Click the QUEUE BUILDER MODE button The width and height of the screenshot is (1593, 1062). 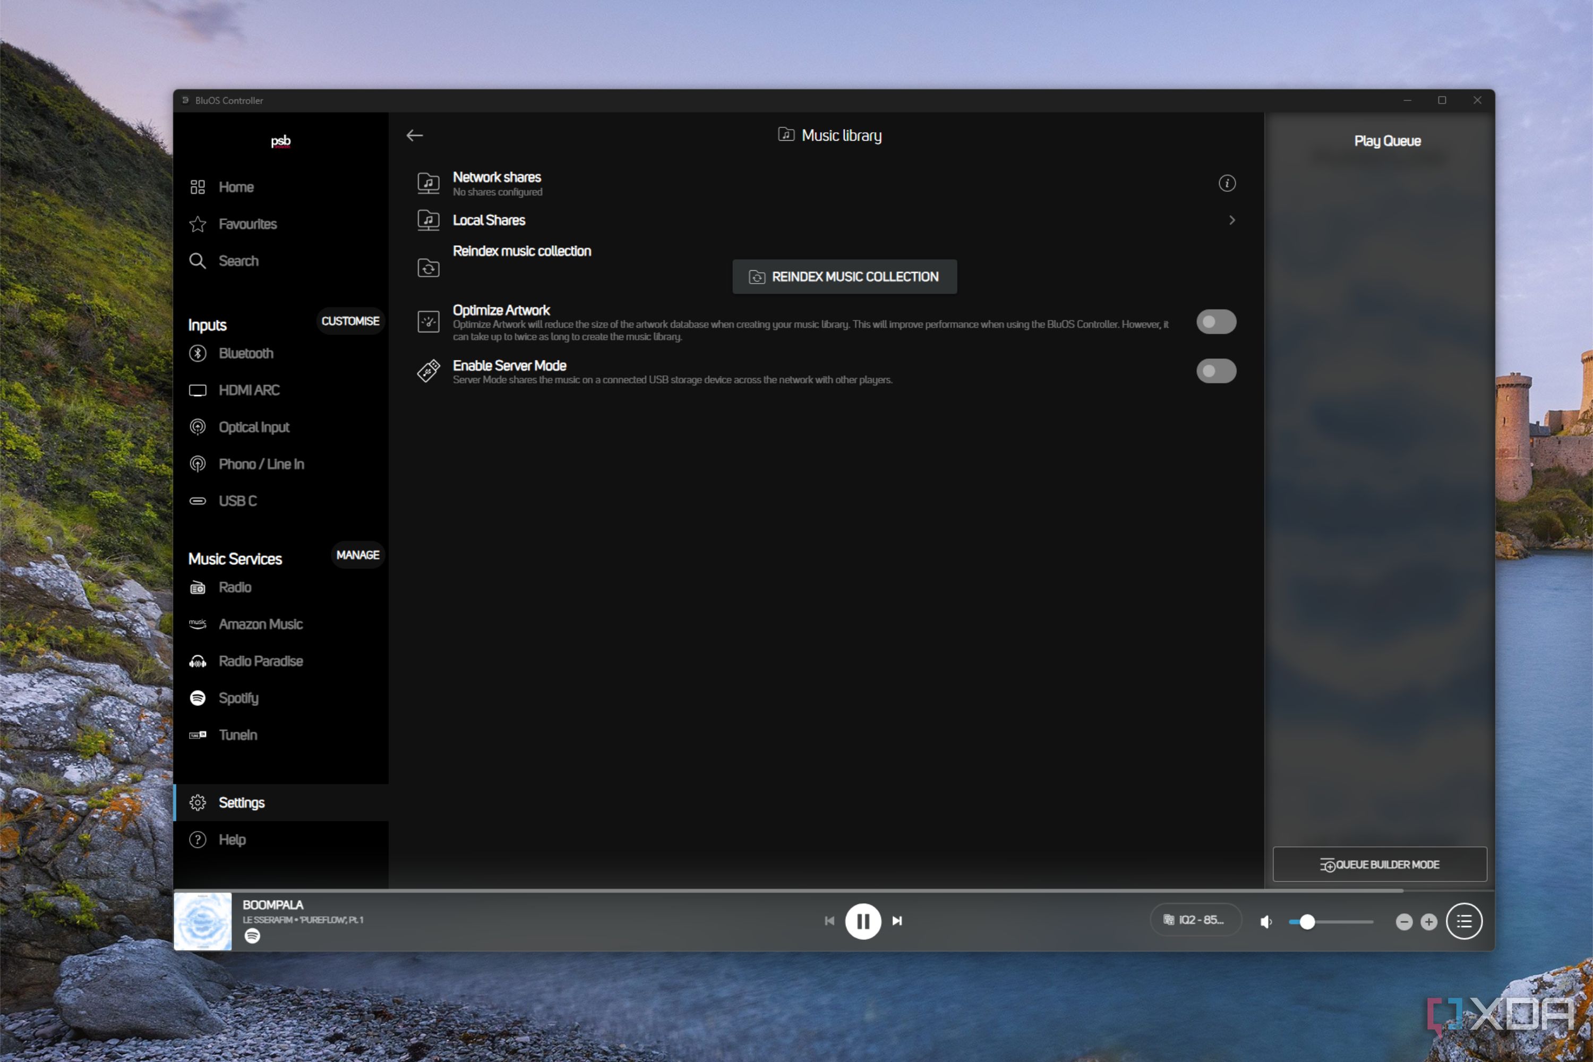[1380, 864]
